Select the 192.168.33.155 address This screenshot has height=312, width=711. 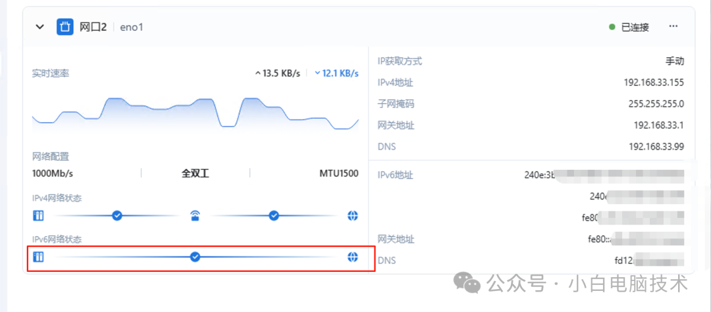(654, 82)
